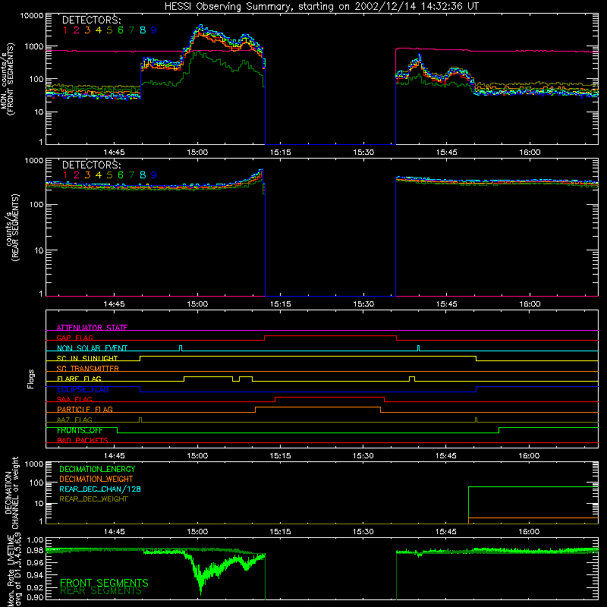607x607 pixels.
Task: Click dark green detector 7 in front legend
Action: pos(131,30)
